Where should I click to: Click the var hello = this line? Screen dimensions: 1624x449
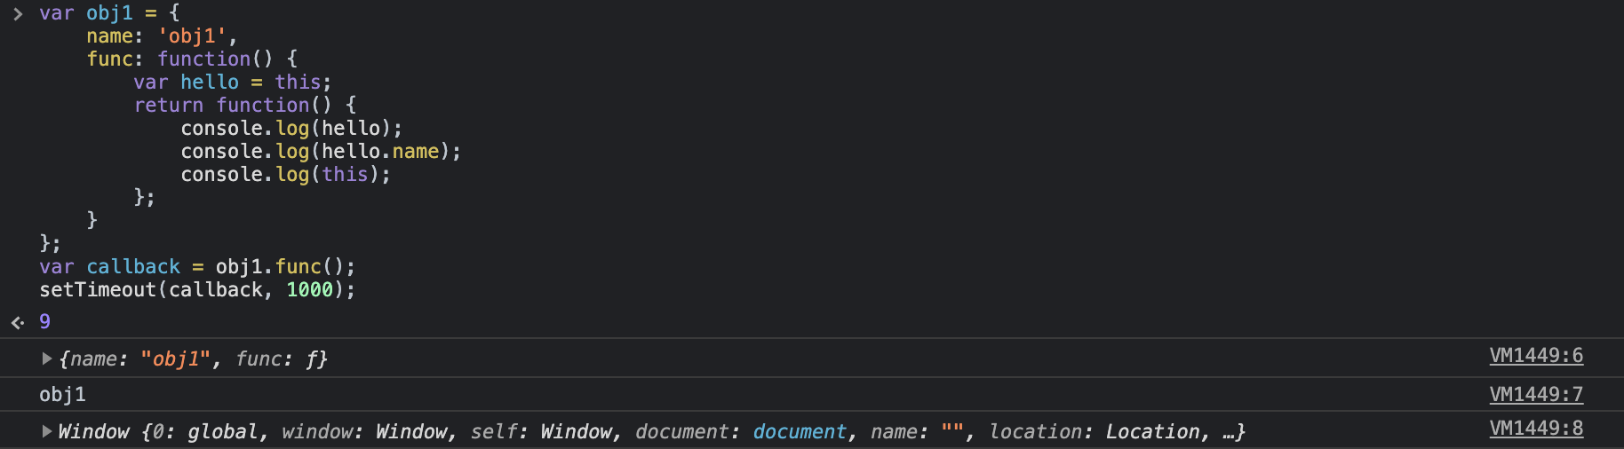(x=233, y=82)
